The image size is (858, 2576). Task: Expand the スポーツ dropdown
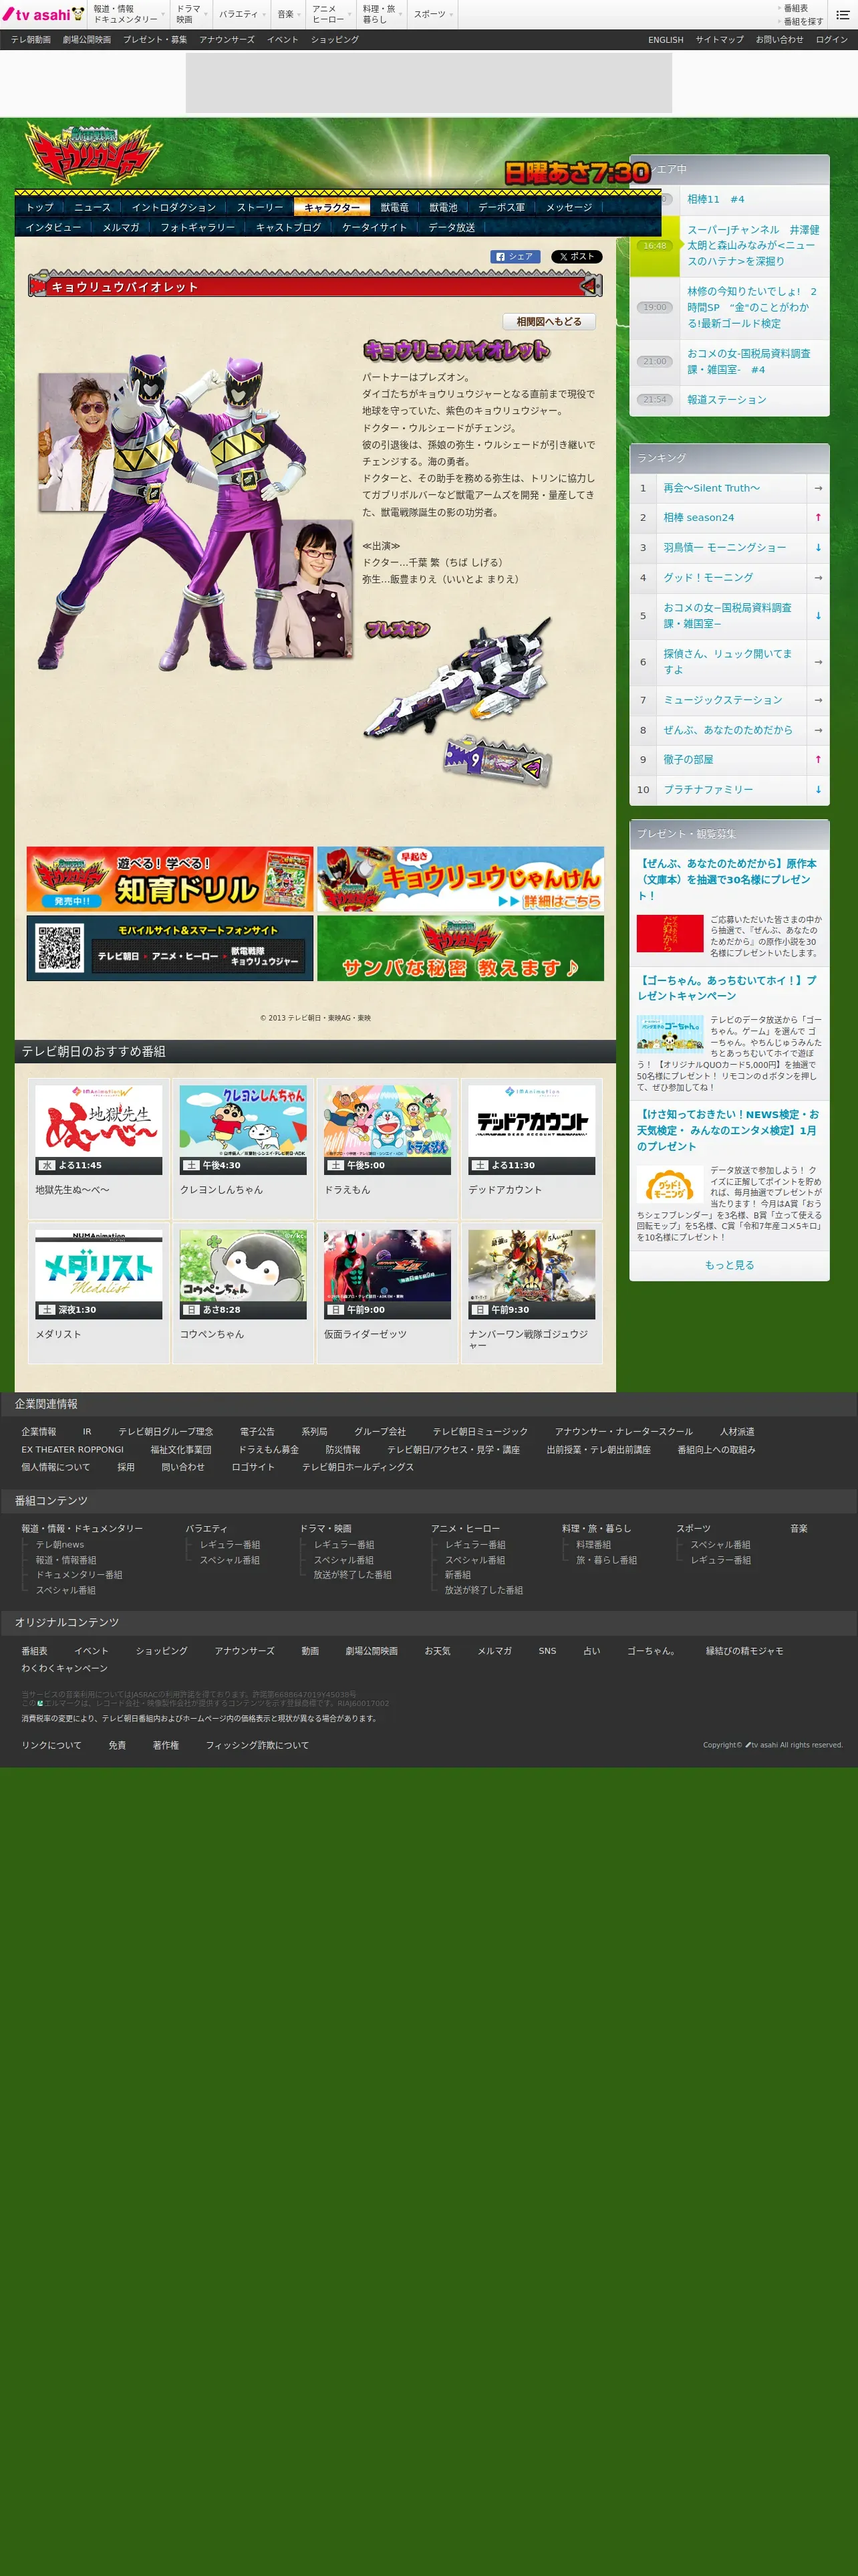tap(432, 14)
